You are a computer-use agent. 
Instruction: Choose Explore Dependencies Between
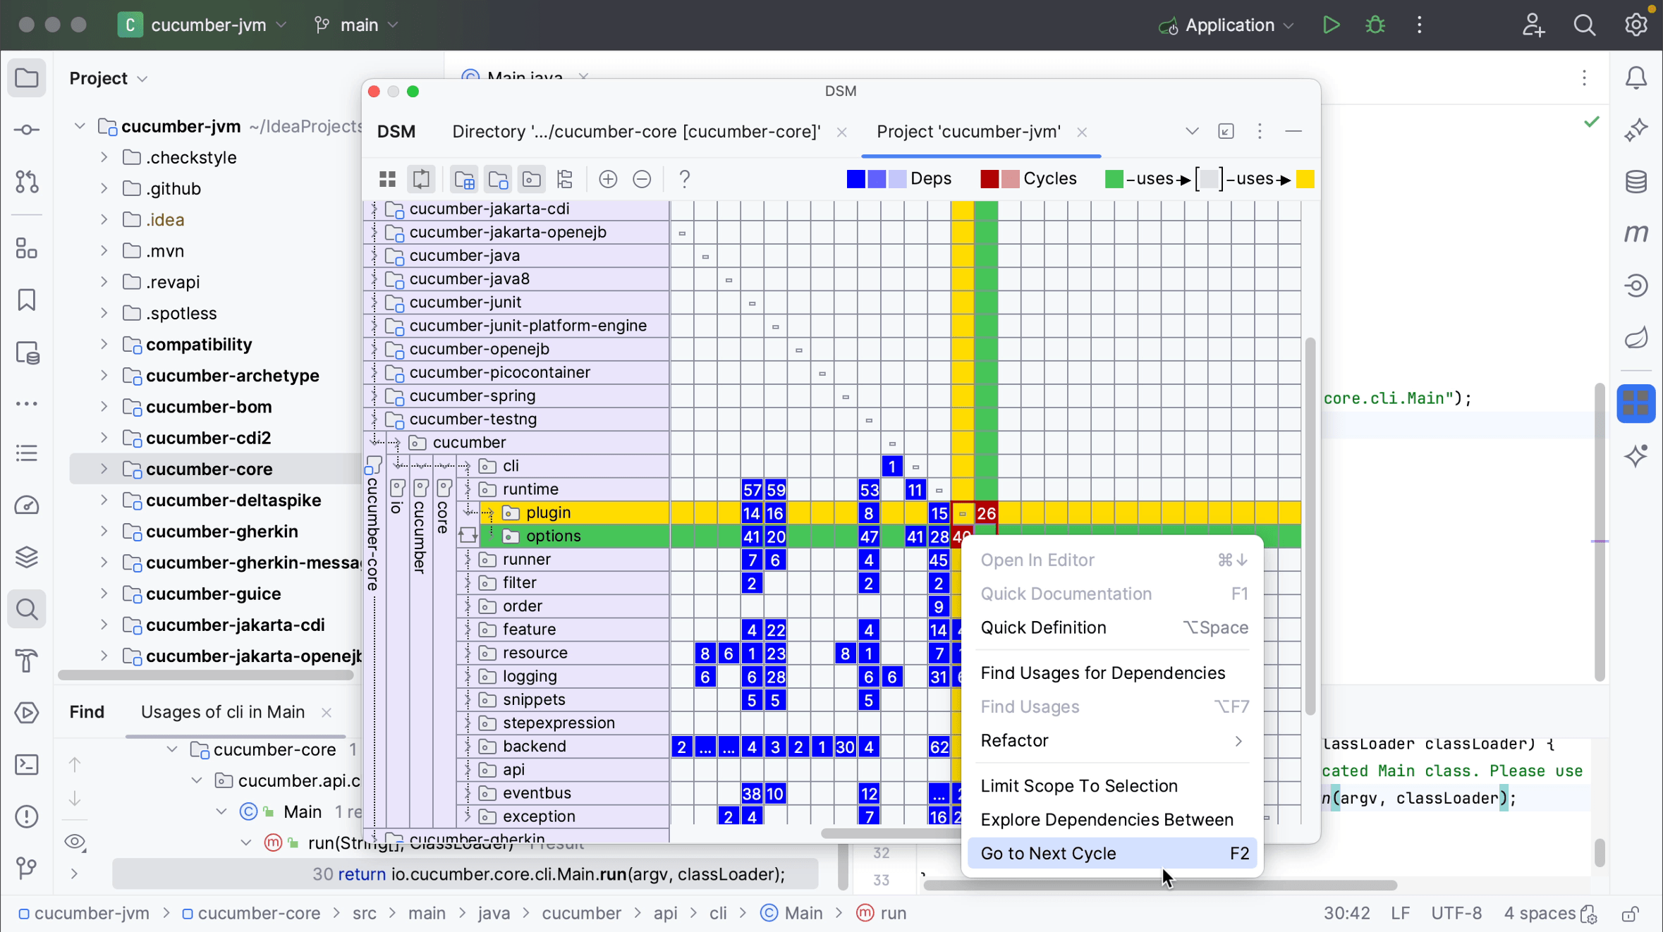click(1112, 819)
